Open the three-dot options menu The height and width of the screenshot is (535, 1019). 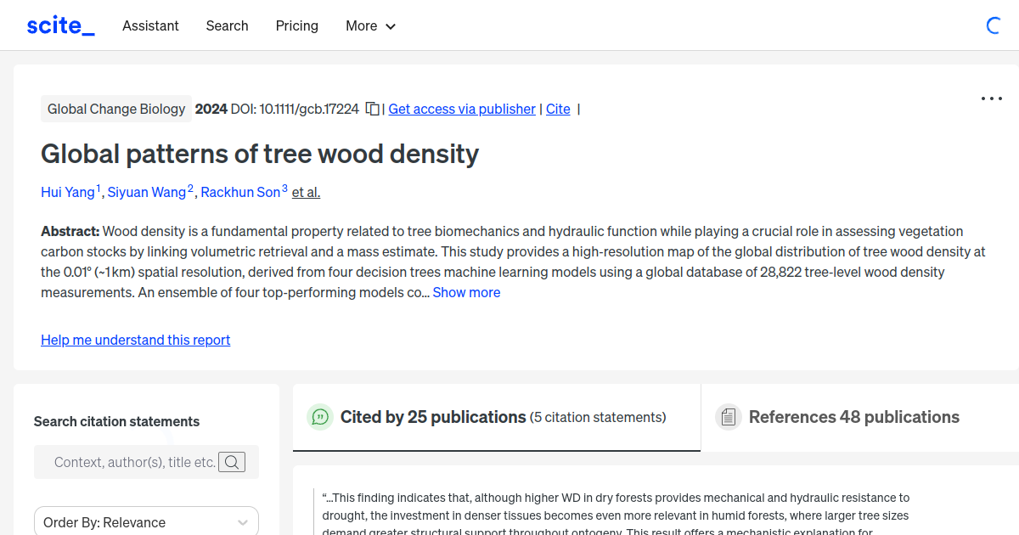click(991, 99)
